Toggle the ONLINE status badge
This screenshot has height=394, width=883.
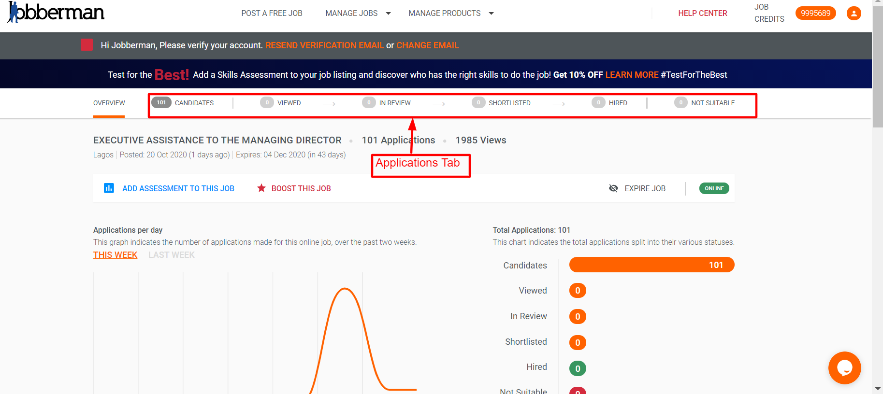coord(714,188)
